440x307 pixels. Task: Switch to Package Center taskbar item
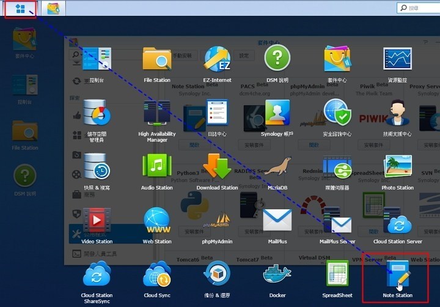click(x=53, y=9)
